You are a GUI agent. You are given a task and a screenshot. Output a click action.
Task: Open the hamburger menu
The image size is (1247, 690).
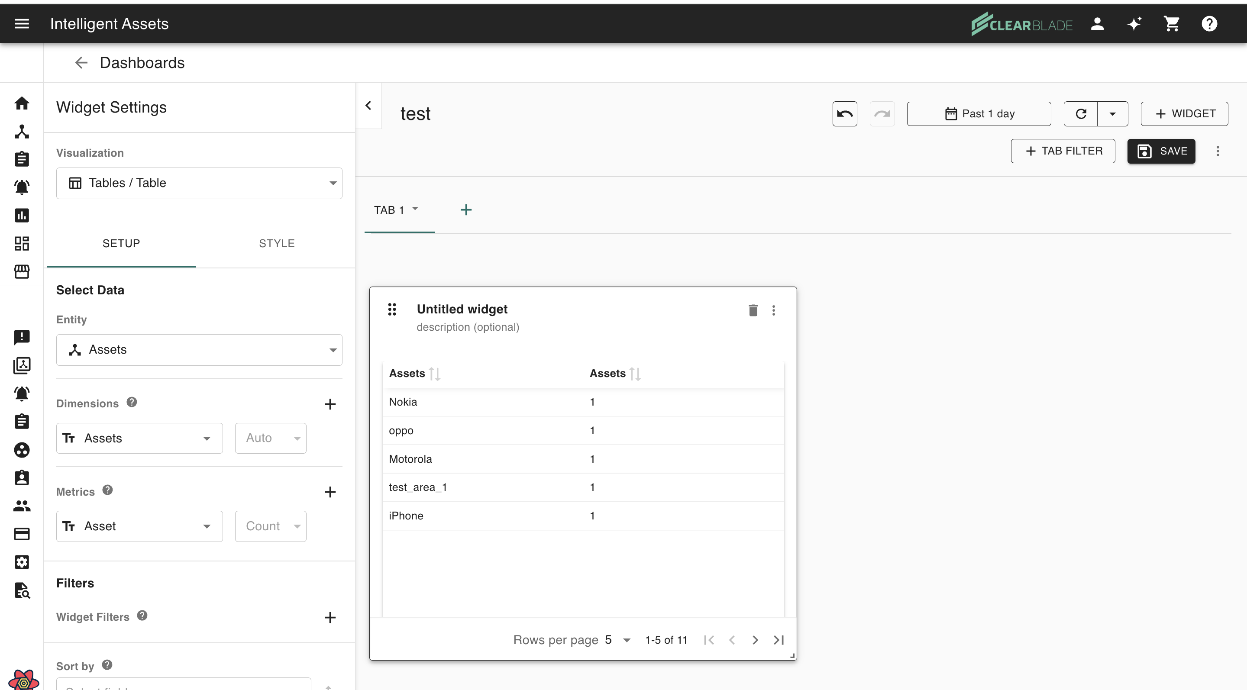(22, 24)
